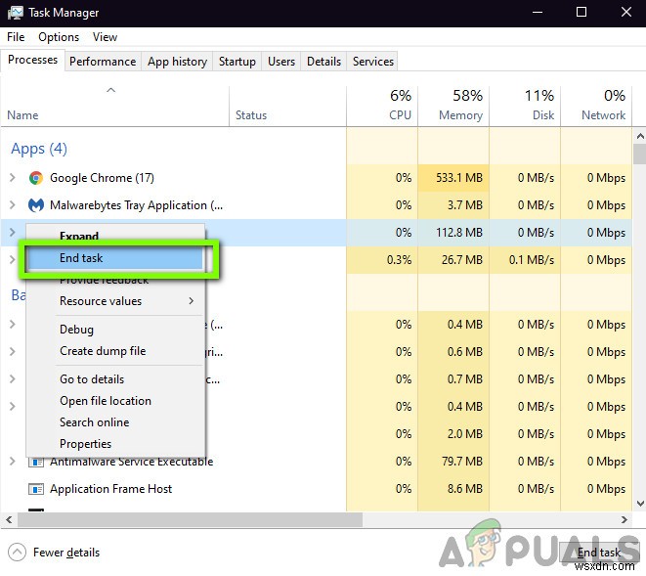646x576 pixels.
Task: Switch to the Details tab
Action: point(323,62)
